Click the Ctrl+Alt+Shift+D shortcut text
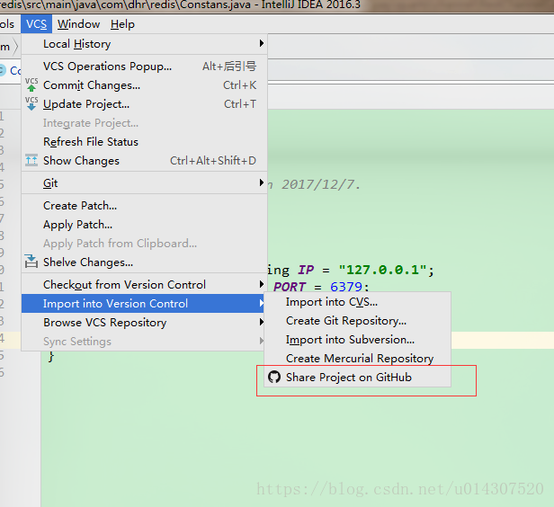554x507 pixels. [213, 161]
